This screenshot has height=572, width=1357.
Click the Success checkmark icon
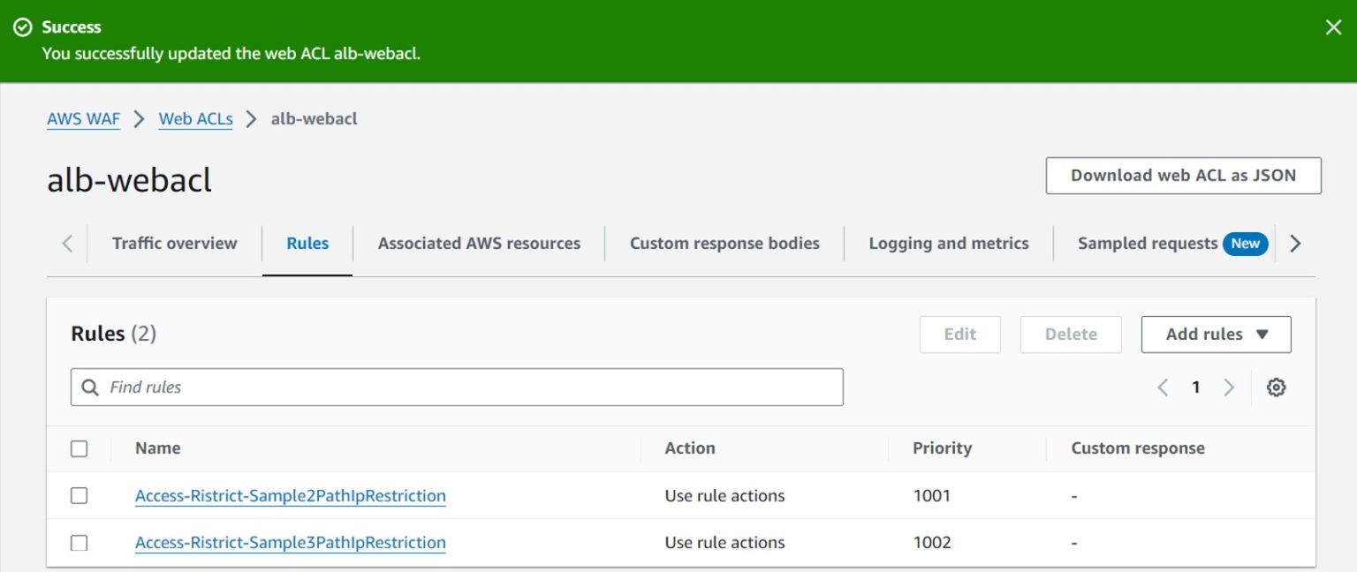24,27
